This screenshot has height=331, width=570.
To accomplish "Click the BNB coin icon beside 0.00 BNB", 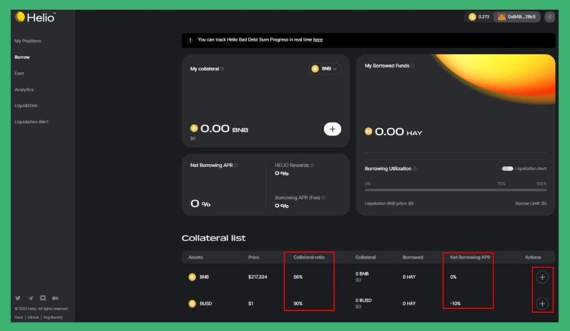I will click(194, 128).
